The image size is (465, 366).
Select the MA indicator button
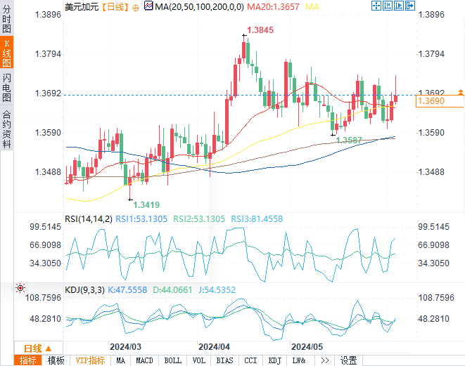pos(121,360)
